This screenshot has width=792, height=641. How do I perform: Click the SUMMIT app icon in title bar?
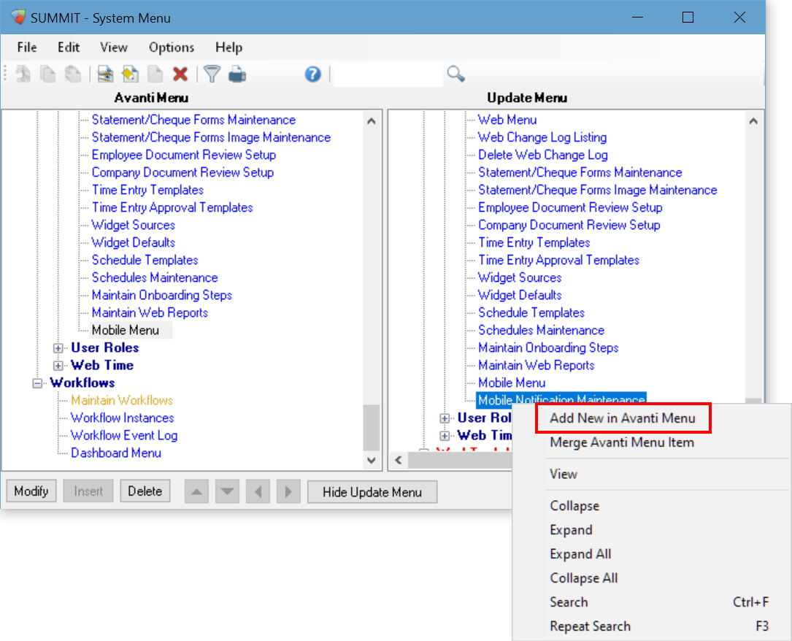(x=19, y=17)
